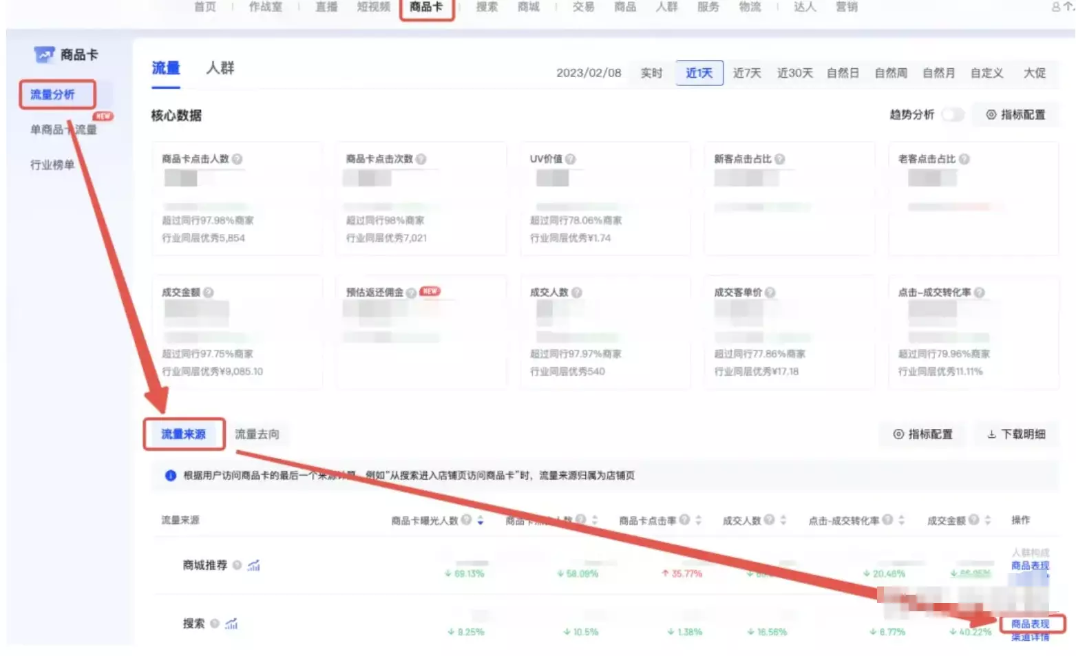Open the 商品卡 top navigation tab
Image resolution: width=1076 pixels, height=656 pixels.
pos(426,7)
